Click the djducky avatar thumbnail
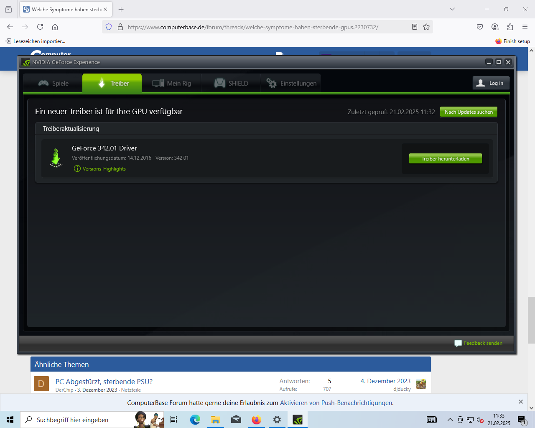 tap(421, 384)
